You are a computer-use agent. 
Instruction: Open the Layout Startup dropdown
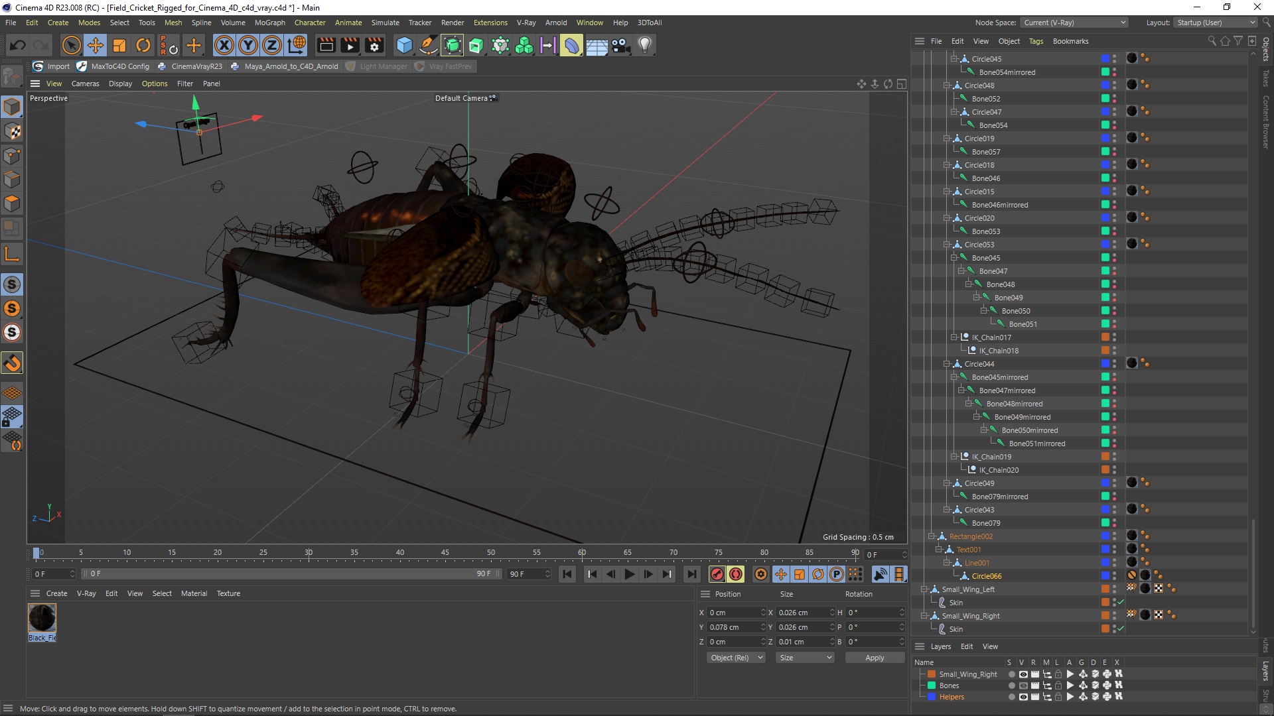click(x=1215, y=23)
